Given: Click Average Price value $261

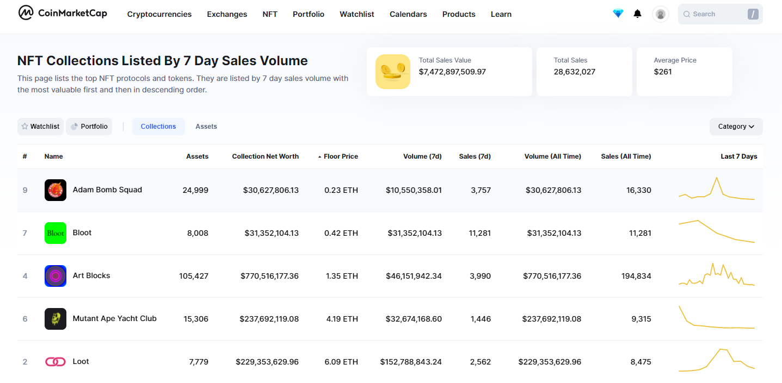Looking at the screenshot, I should (x=663, y=72).
